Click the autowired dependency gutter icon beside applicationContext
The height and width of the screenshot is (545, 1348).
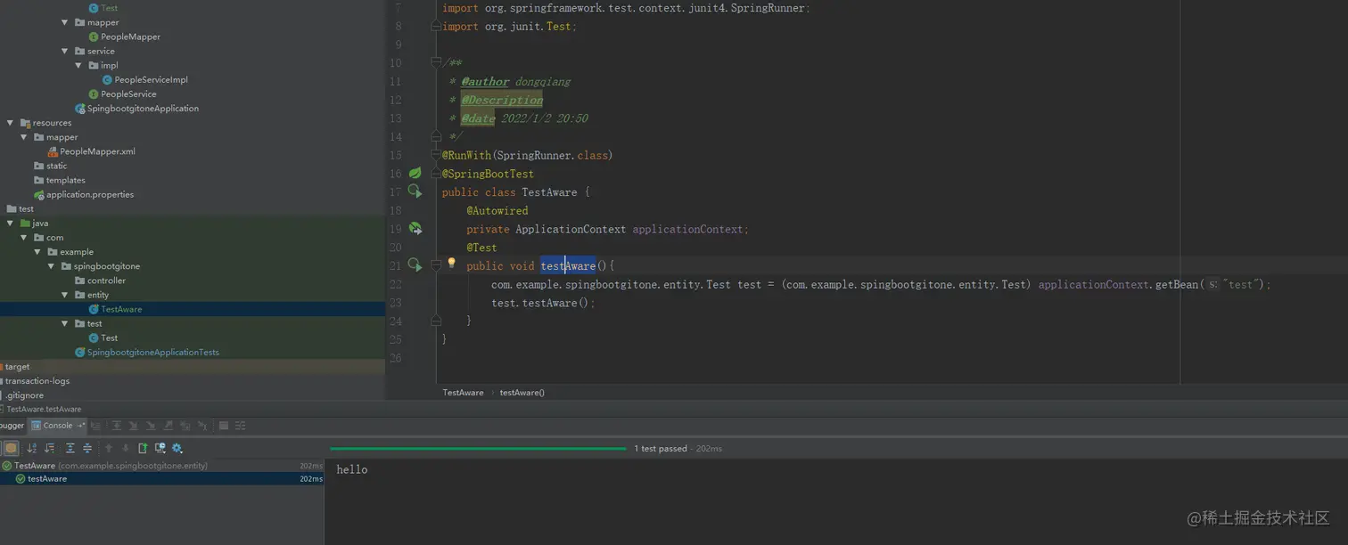(415, 228)
